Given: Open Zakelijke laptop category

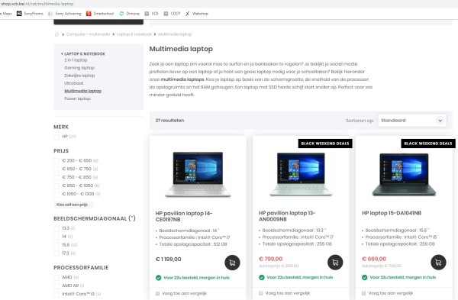Looking at the screenshot, I should pyautogui.click(x=79, y=76).
